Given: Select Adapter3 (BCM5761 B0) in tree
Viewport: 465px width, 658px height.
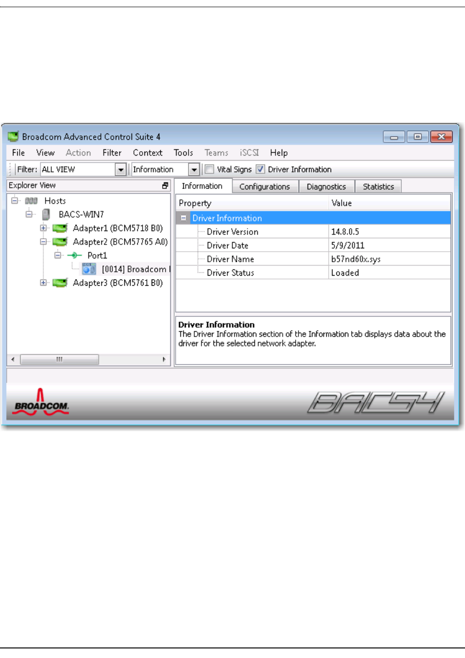Looking at the screenshot, I should coord(118,283).
